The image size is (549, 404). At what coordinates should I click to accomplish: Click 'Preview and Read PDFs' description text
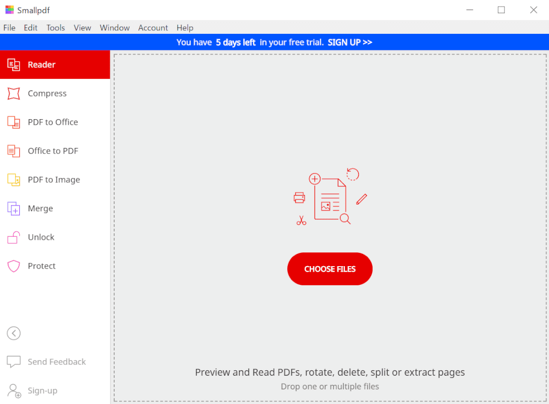pos(330,372)
